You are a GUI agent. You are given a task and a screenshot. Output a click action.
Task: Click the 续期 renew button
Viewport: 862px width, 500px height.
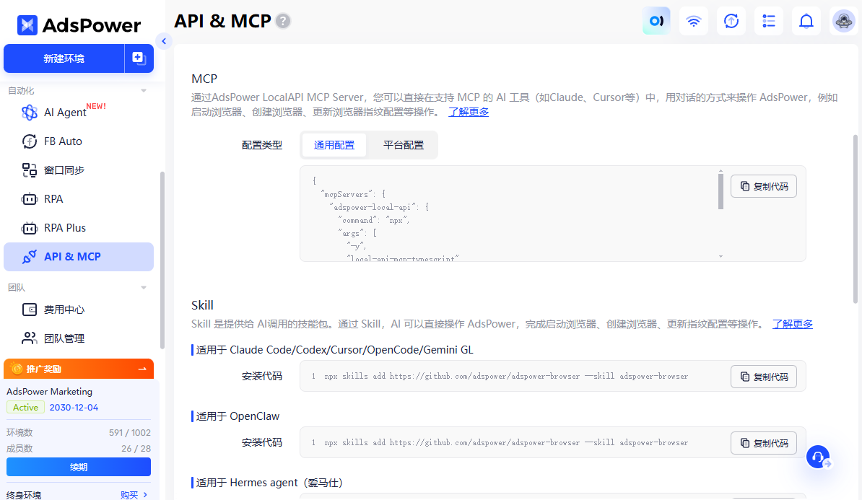[79, 467]
